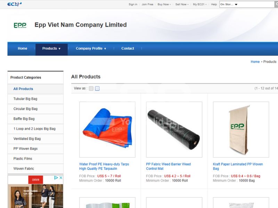The width and height of the screenshot is (278, 208).
Task: Open the Contact tab
Action: (x=128, y=49)
